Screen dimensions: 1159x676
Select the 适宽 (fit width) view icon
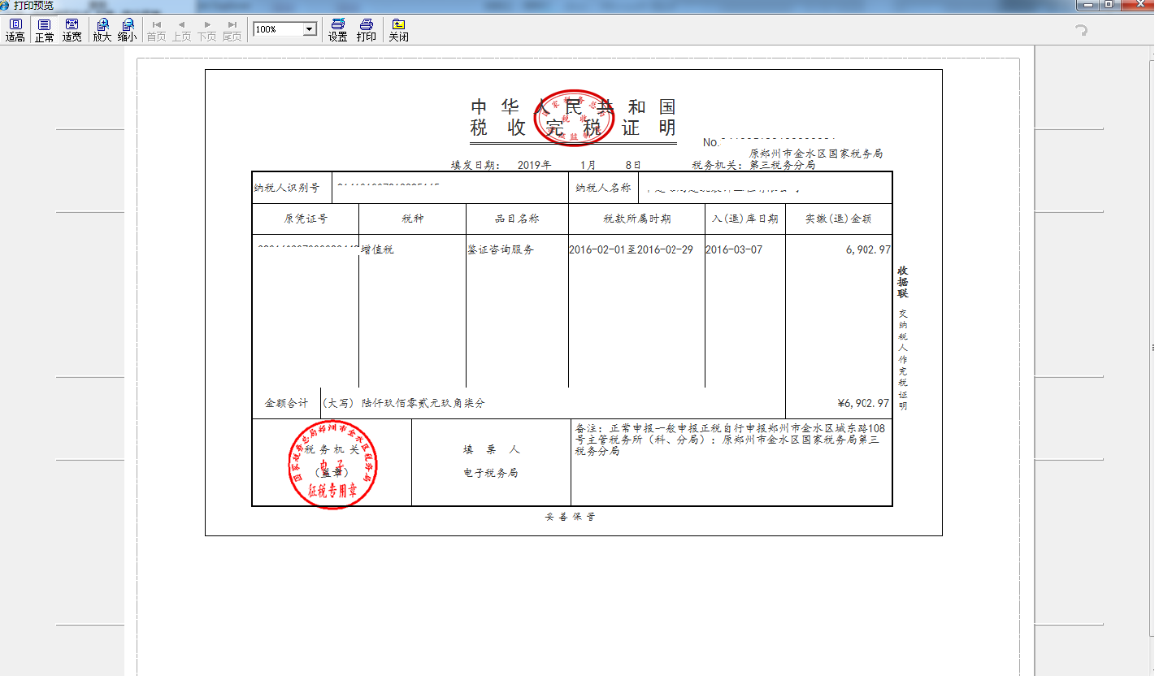point(71,30)
